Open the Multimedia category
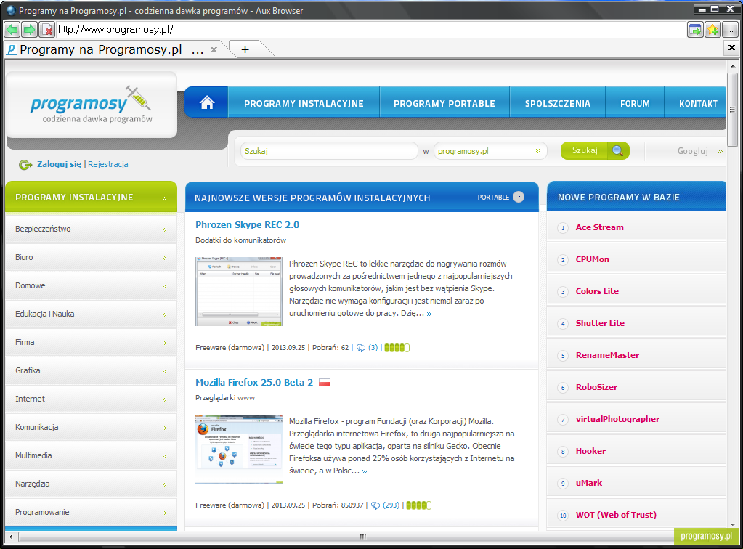The height and width of the screenshot is (549, 743). [x=91, y=455]
